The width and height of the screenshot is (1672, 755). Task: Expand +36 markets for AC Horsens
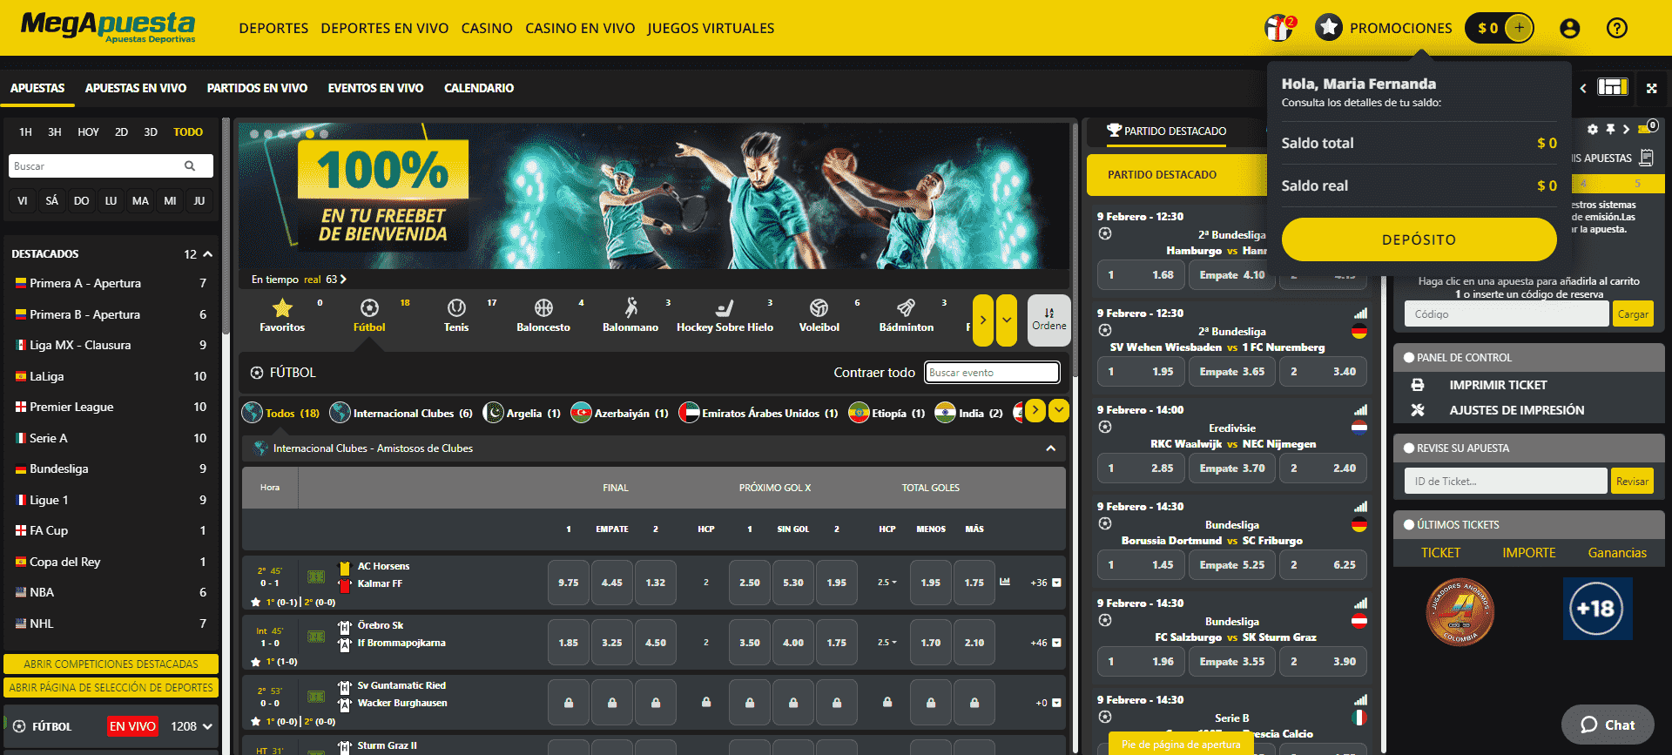tap(1045, 583)
